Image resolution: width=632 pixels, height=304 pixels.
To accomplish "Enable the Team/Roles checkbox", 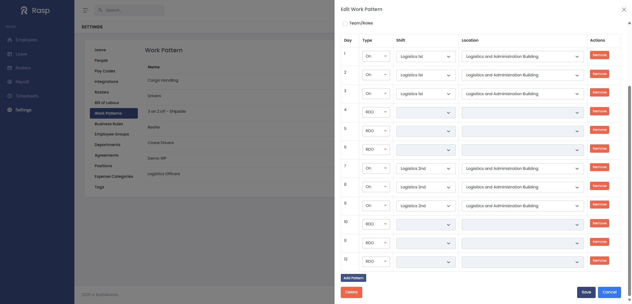I will click(x=345, y=23).
